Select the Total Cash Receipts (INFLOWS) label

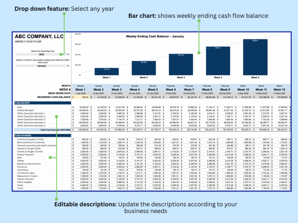[55, 130]
